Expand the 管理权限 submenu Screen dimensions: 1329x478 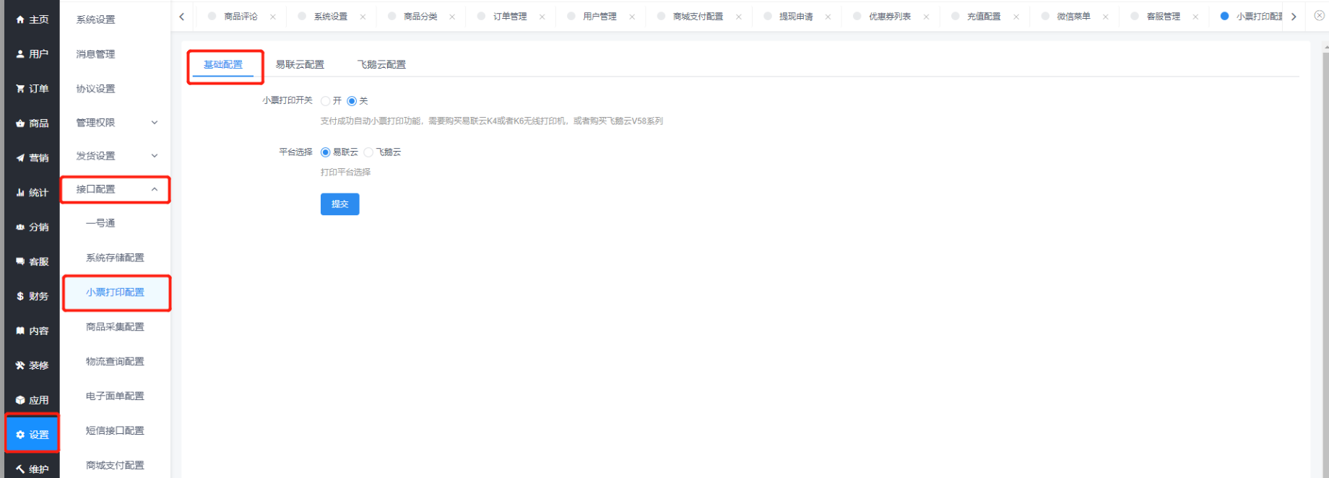[154, 123]
